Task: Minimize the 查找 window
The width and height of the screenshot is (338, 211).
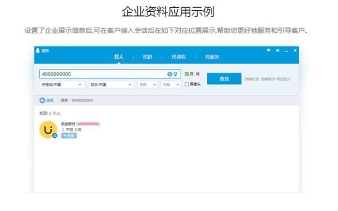Action: (286, 50)
